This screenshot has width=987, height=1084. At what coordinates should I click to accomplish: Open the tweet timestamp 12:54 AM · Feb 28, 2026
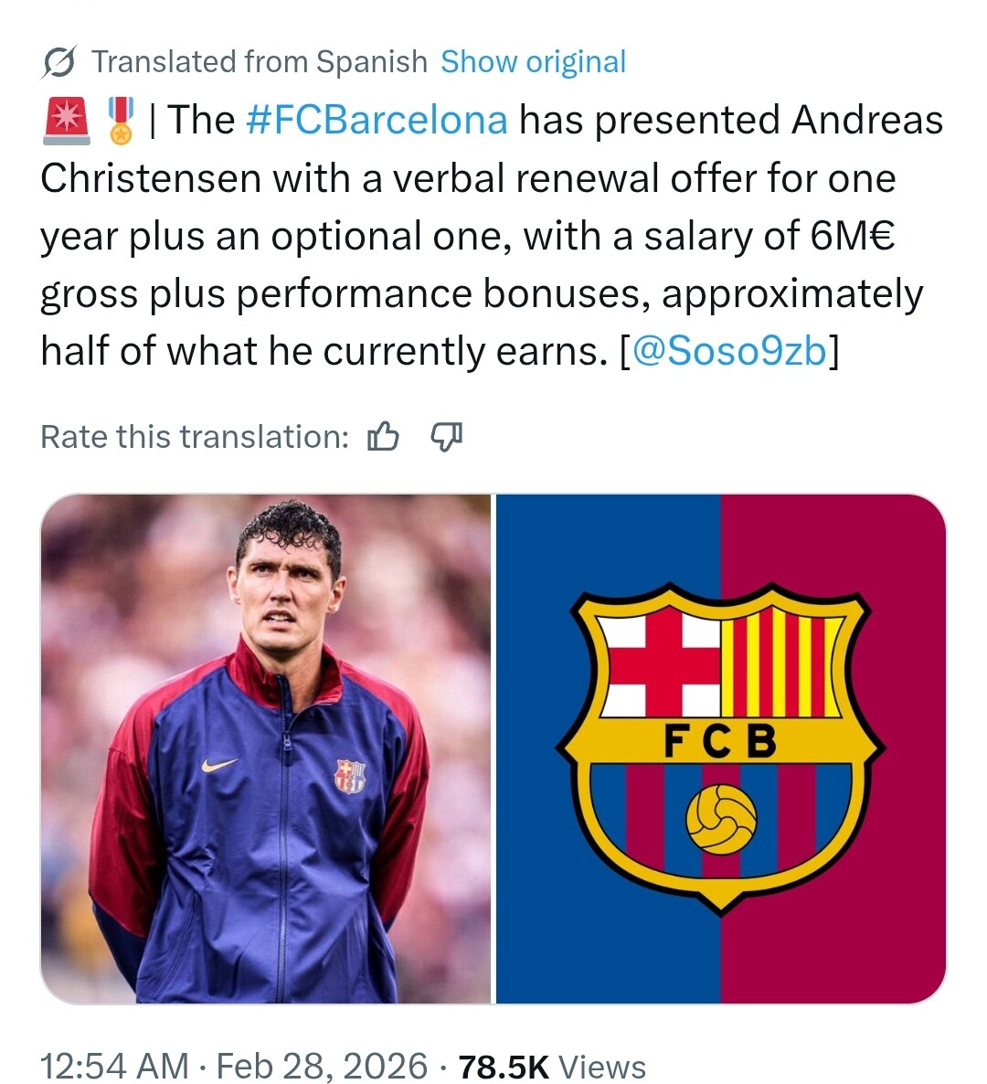point(233,1066)
